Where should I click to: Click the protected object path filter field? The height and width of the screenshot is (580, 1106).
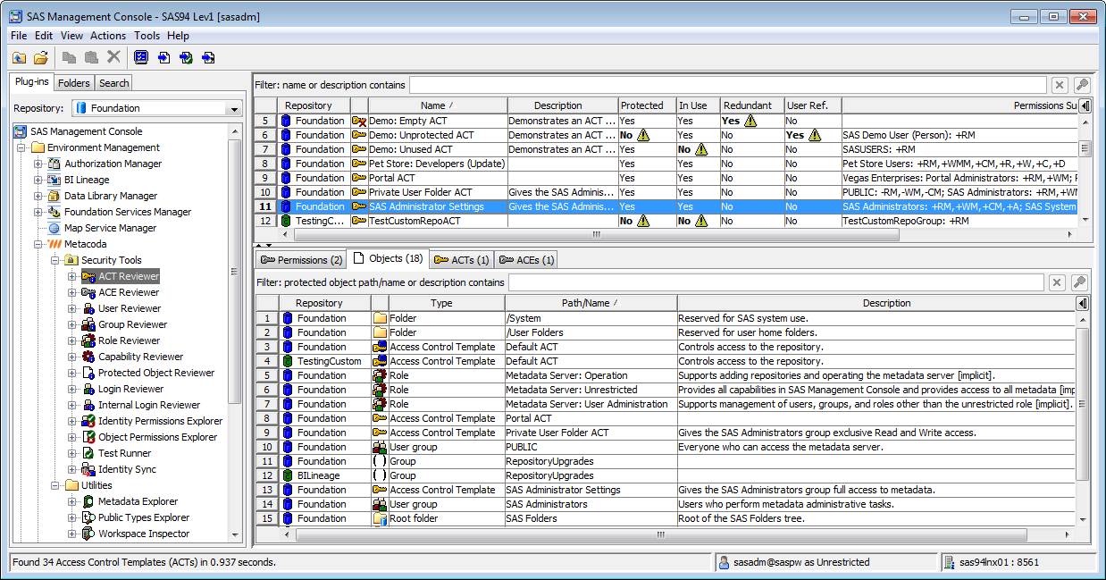[x=775, y=282]
